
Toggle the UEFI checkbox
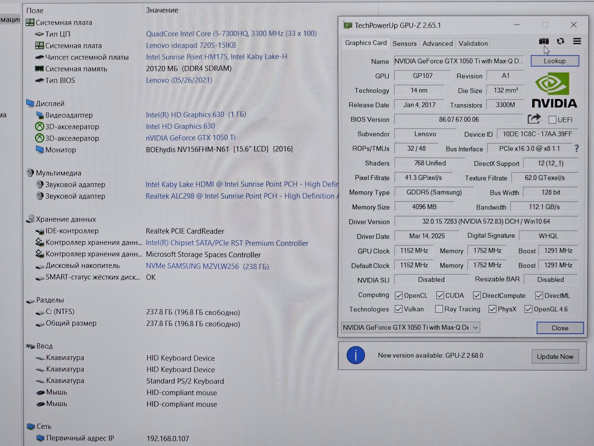point(552,120)
